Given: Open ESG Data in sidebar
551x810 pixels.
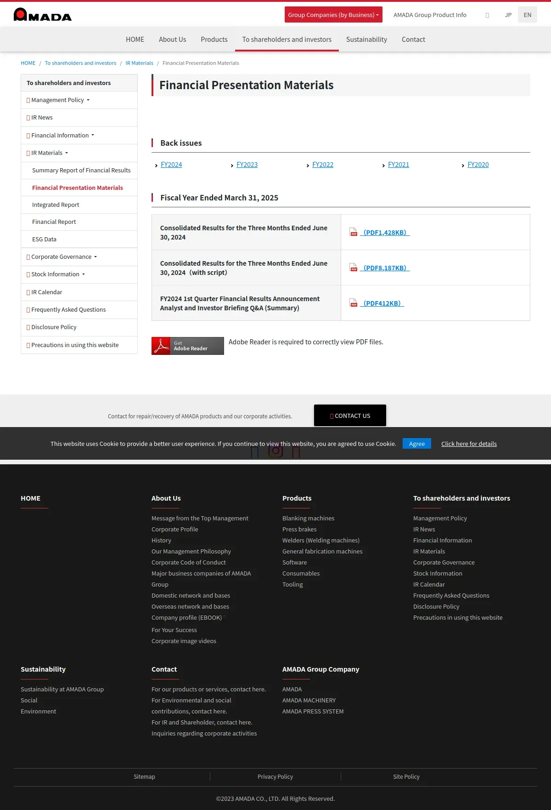Looking at the screenshot, I should pyautogui.click(x=79, y=240).
